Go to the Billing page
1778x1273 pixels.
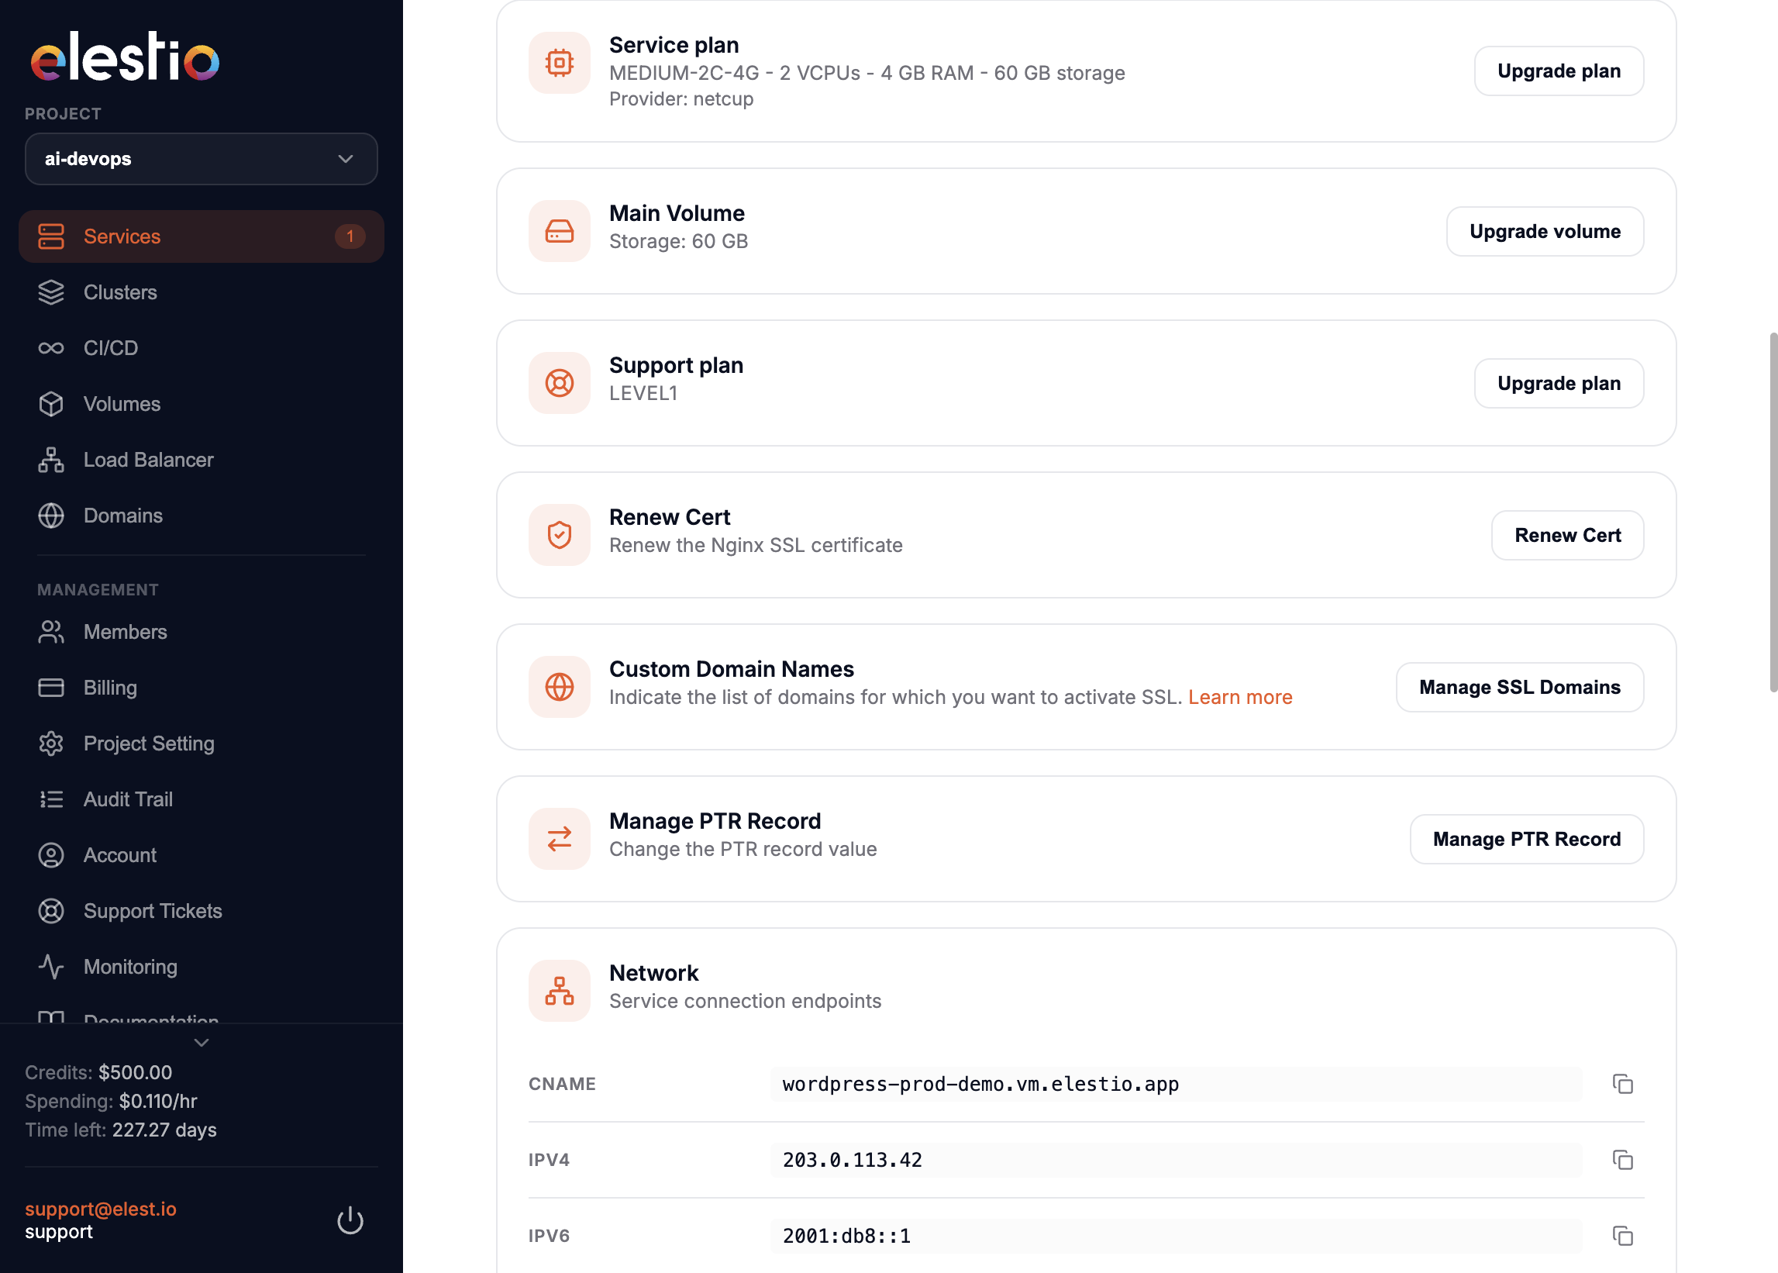click(x=202, y=688)
